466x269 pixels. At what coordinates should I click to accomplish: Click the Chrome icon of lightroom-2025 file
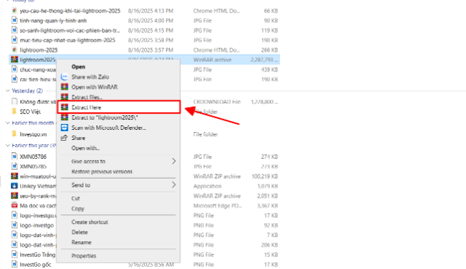coord(15,50)
